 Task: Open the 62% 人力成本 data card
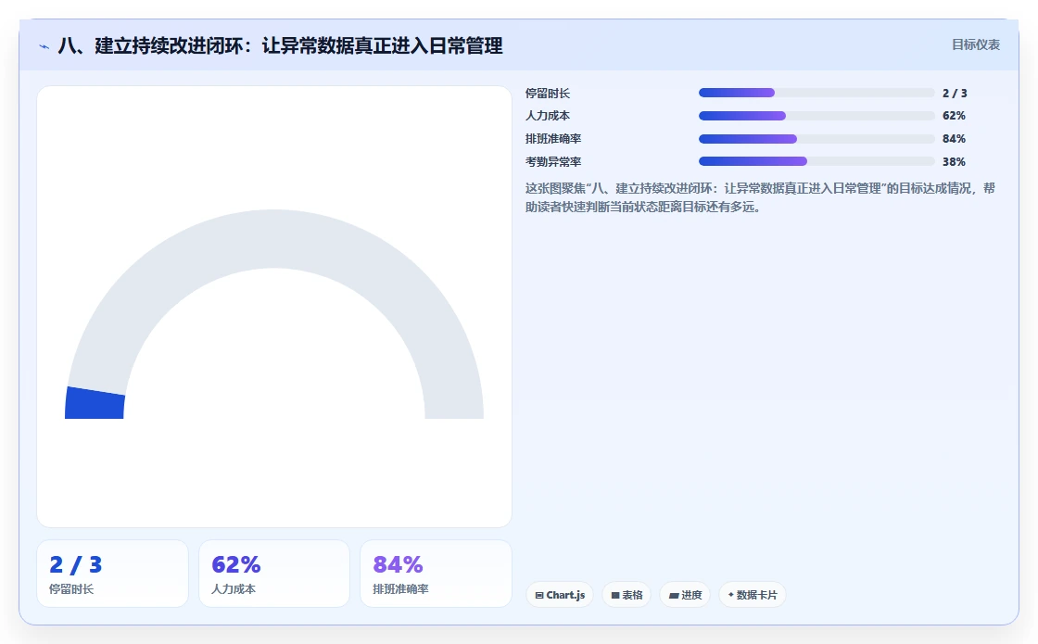[x=274, y=574]
